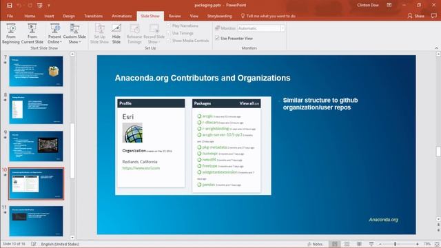Fit slide to current window icon
Image resolution: width=441 pixels, height=248 pixels.
pyautogui.click(x=437, y=244)
